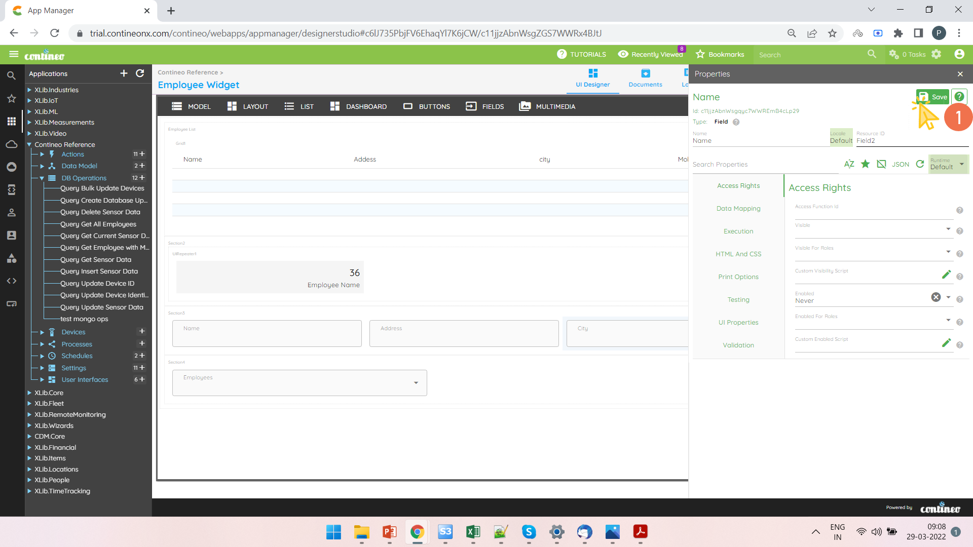Clear the Enabled 'Never' value

coord(935,297)
